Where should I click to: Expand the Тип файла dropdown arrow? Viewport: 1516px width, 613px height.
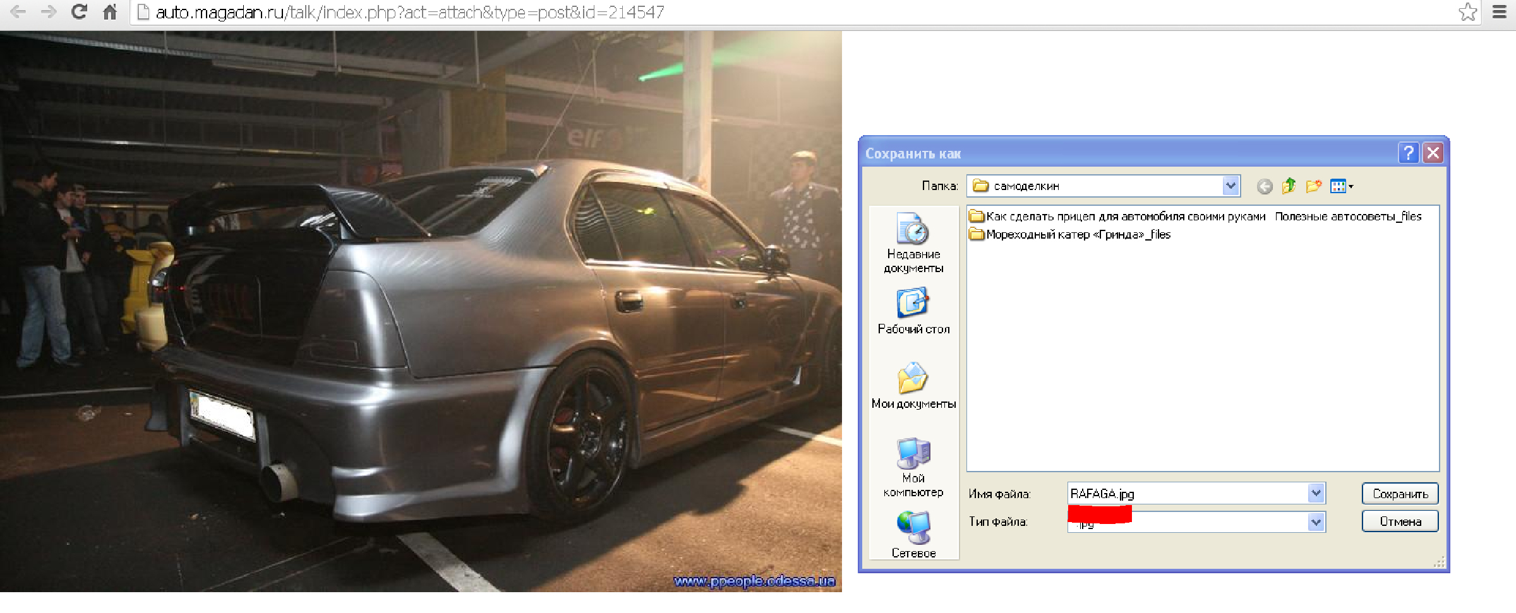(x=1316, y=522)
